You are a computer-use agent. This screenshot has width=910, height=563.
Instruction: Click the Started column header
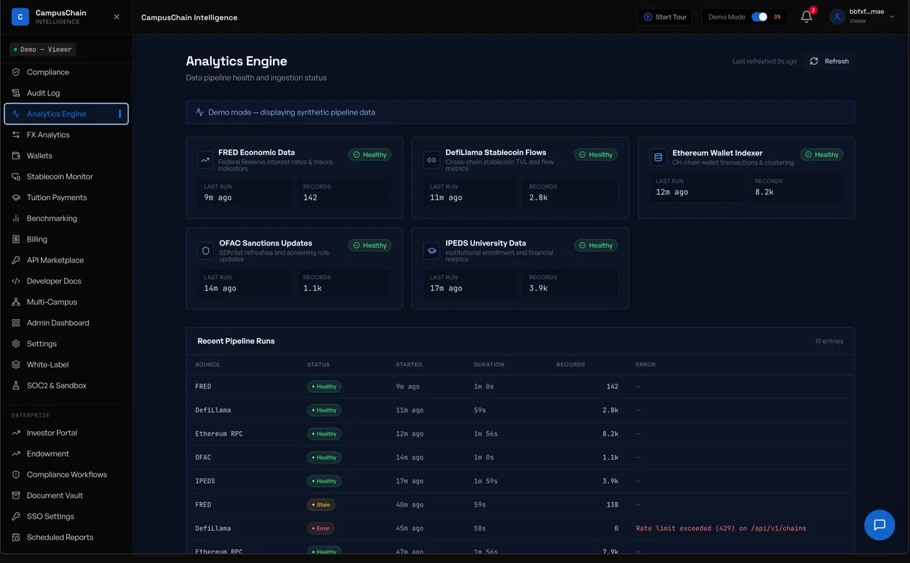tap(409, 364)
